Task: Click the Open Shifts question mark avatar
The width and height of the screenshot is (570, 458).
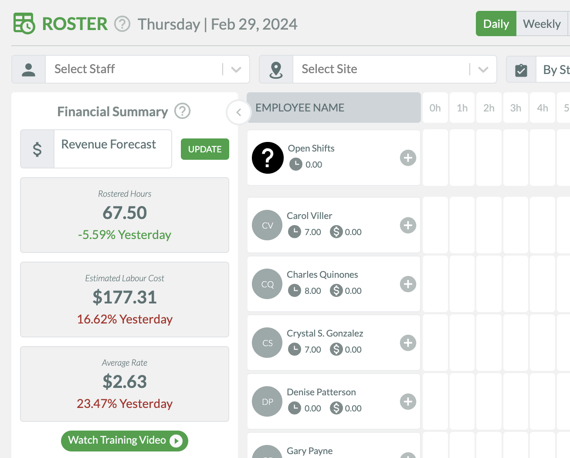Action: pyautogui.click(x=268, y=158)
